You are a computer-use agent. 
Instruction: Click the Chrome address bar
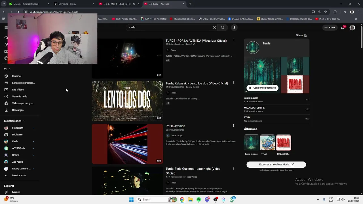167,12
